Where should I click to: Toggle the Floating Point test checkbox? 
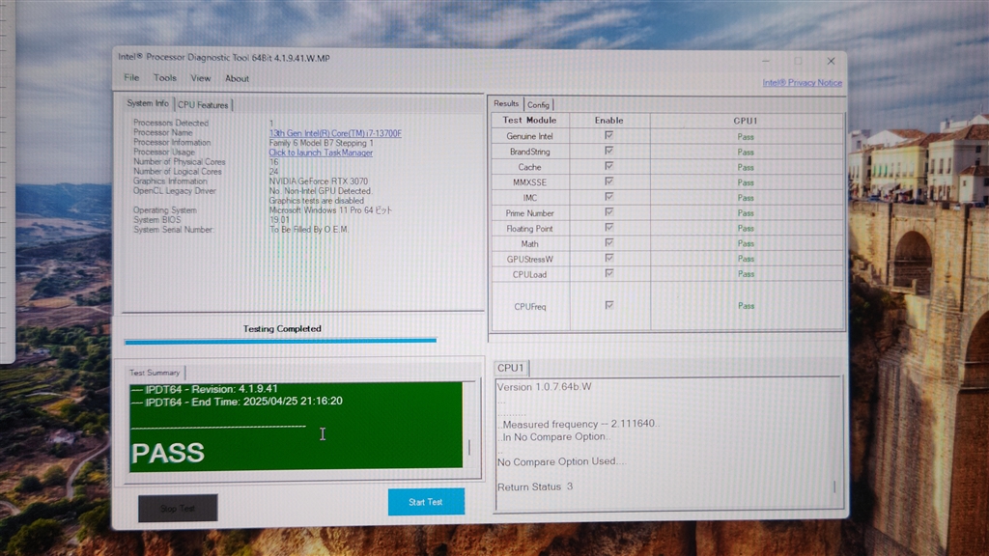pyautogui.click(x=608, y=227)
